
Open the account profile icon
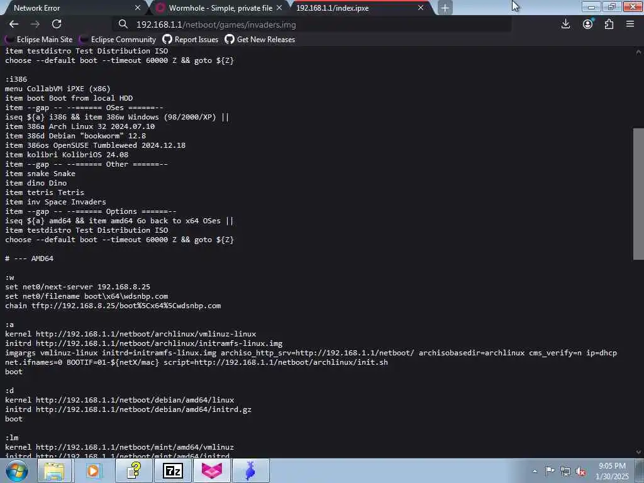(588, 25)
